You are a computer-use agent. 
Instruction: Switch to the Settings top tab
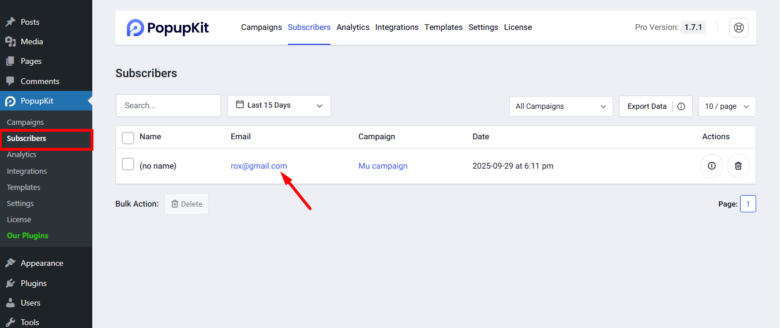pos(483,27)
